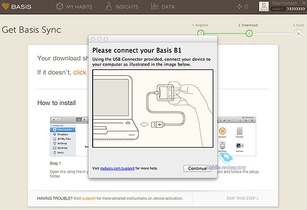This screenshot has width=307, height=210.
Task: Click the 'Step 1' label
Action: point(55,164)
